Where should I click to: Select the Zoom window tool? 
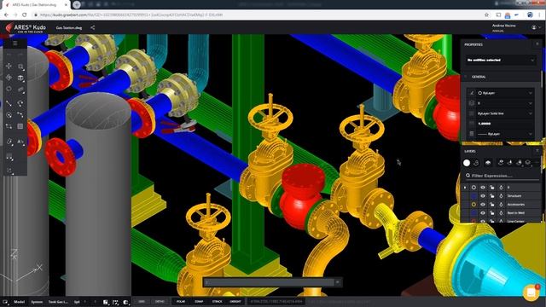[20, 67]
